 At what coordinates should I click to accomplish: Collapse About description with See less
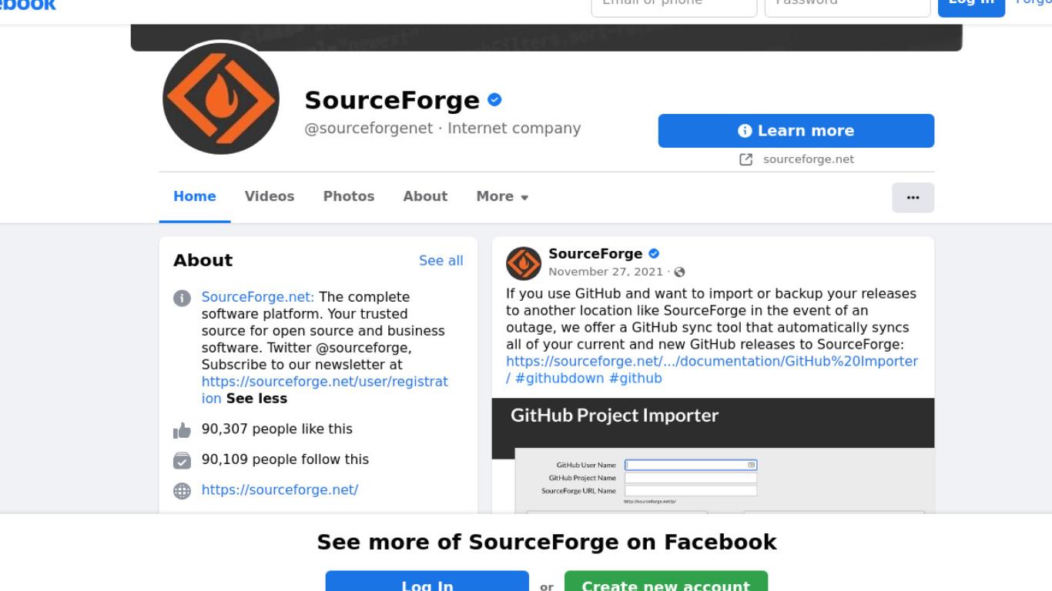click(x=256, y=399)
